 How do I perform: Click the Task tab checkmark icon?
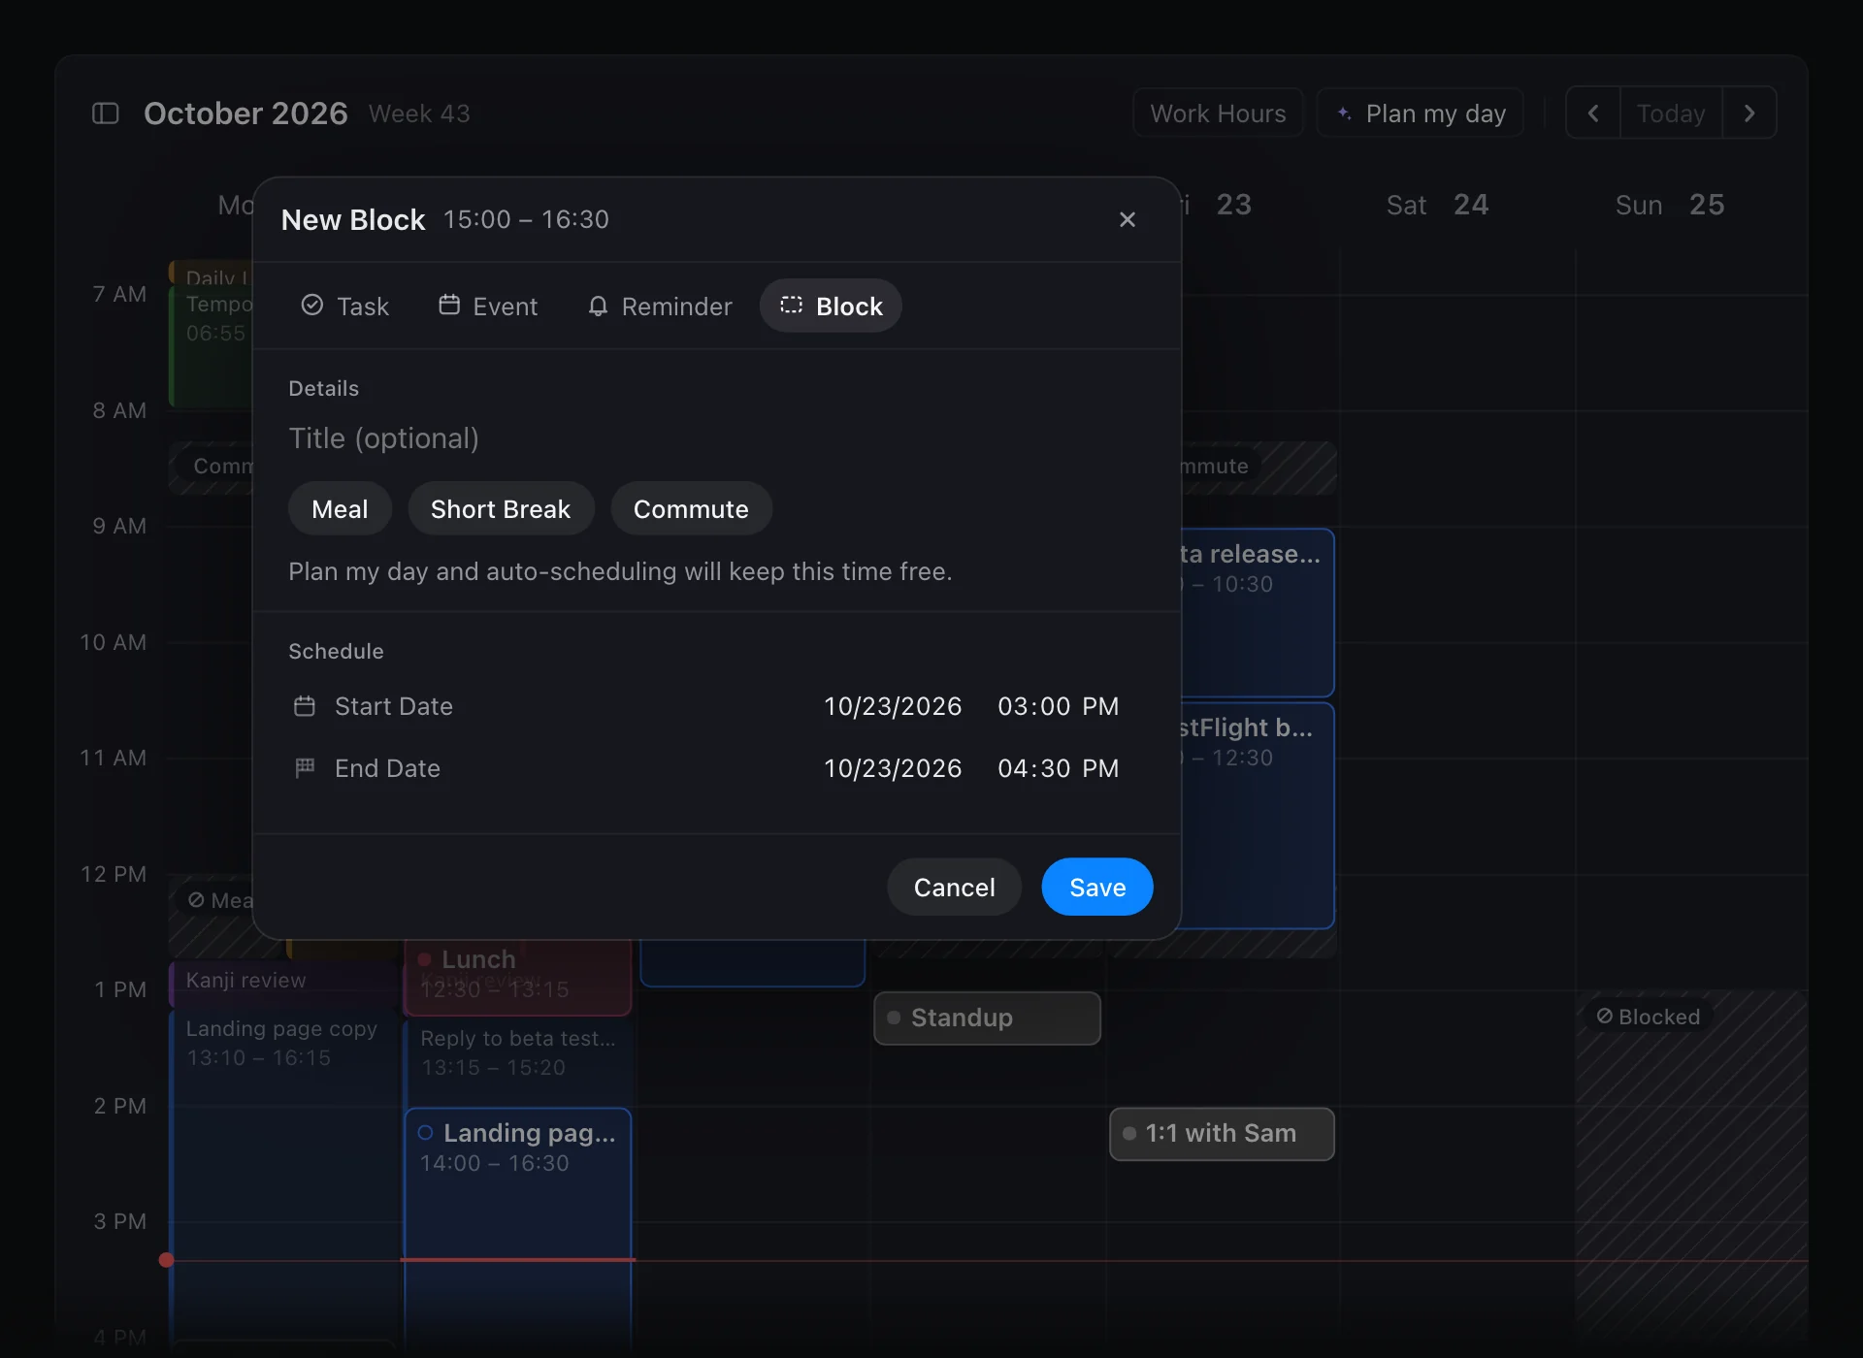click(311, 306)
